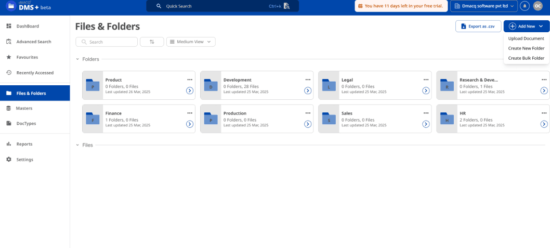
Task: Open Recently Accessed in the sidebar
Action: click(x=35, y=73)
